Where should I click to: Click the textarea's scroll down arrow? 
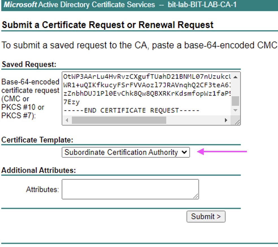tap(236, 111)
